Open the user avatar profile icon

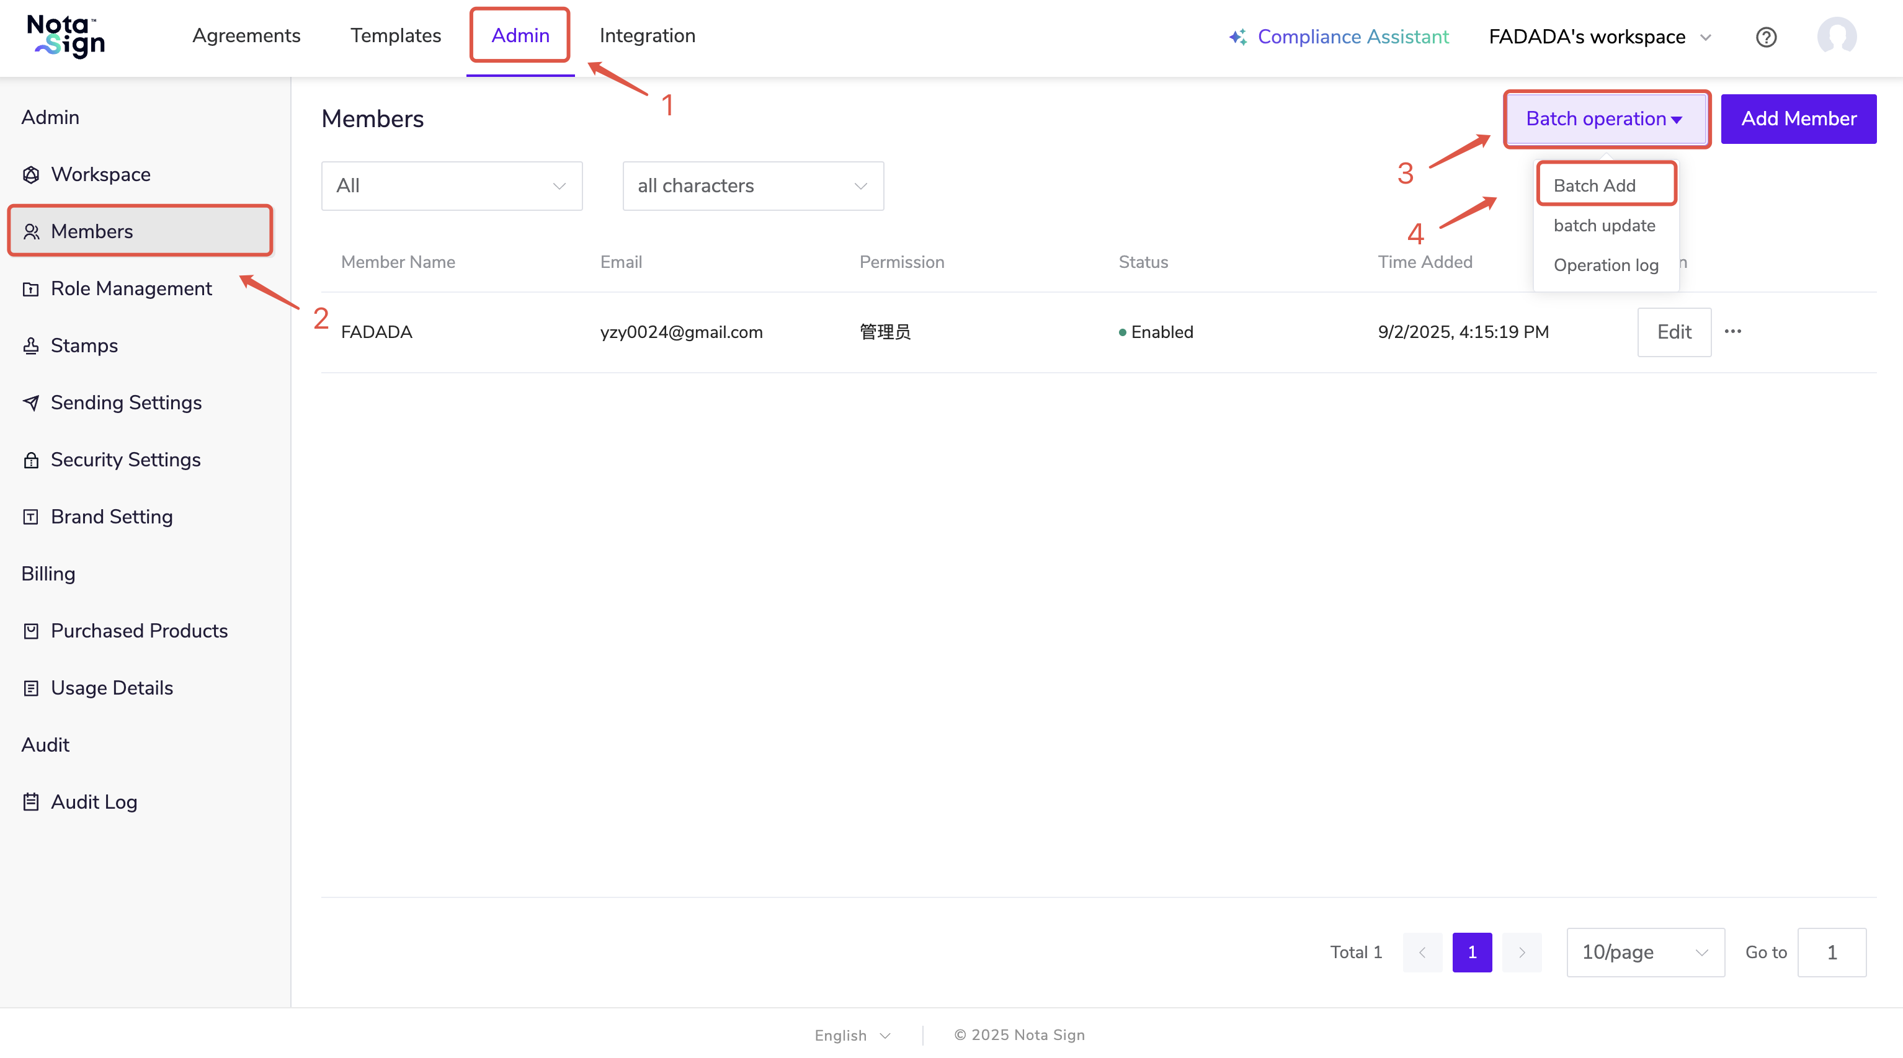1837,35
